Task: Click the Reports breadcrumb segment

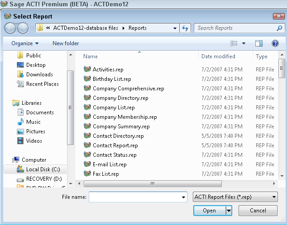Action: click(x=138, y=28)
